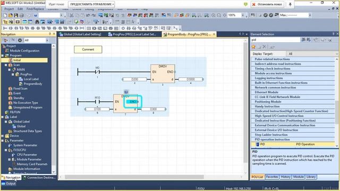340x191 pixels.
Task: Collapse the Global Label tree node
Action: point(6,121)
